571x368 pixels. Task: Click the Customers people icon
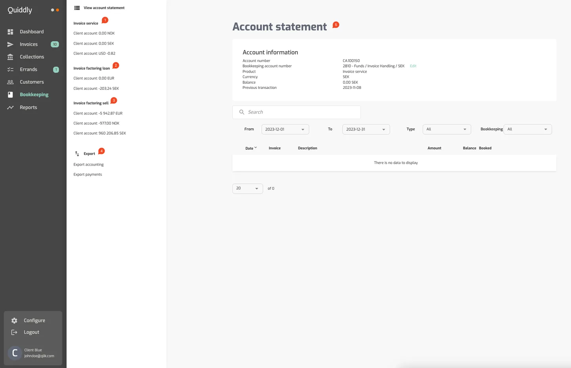click(x=10, y=82)
